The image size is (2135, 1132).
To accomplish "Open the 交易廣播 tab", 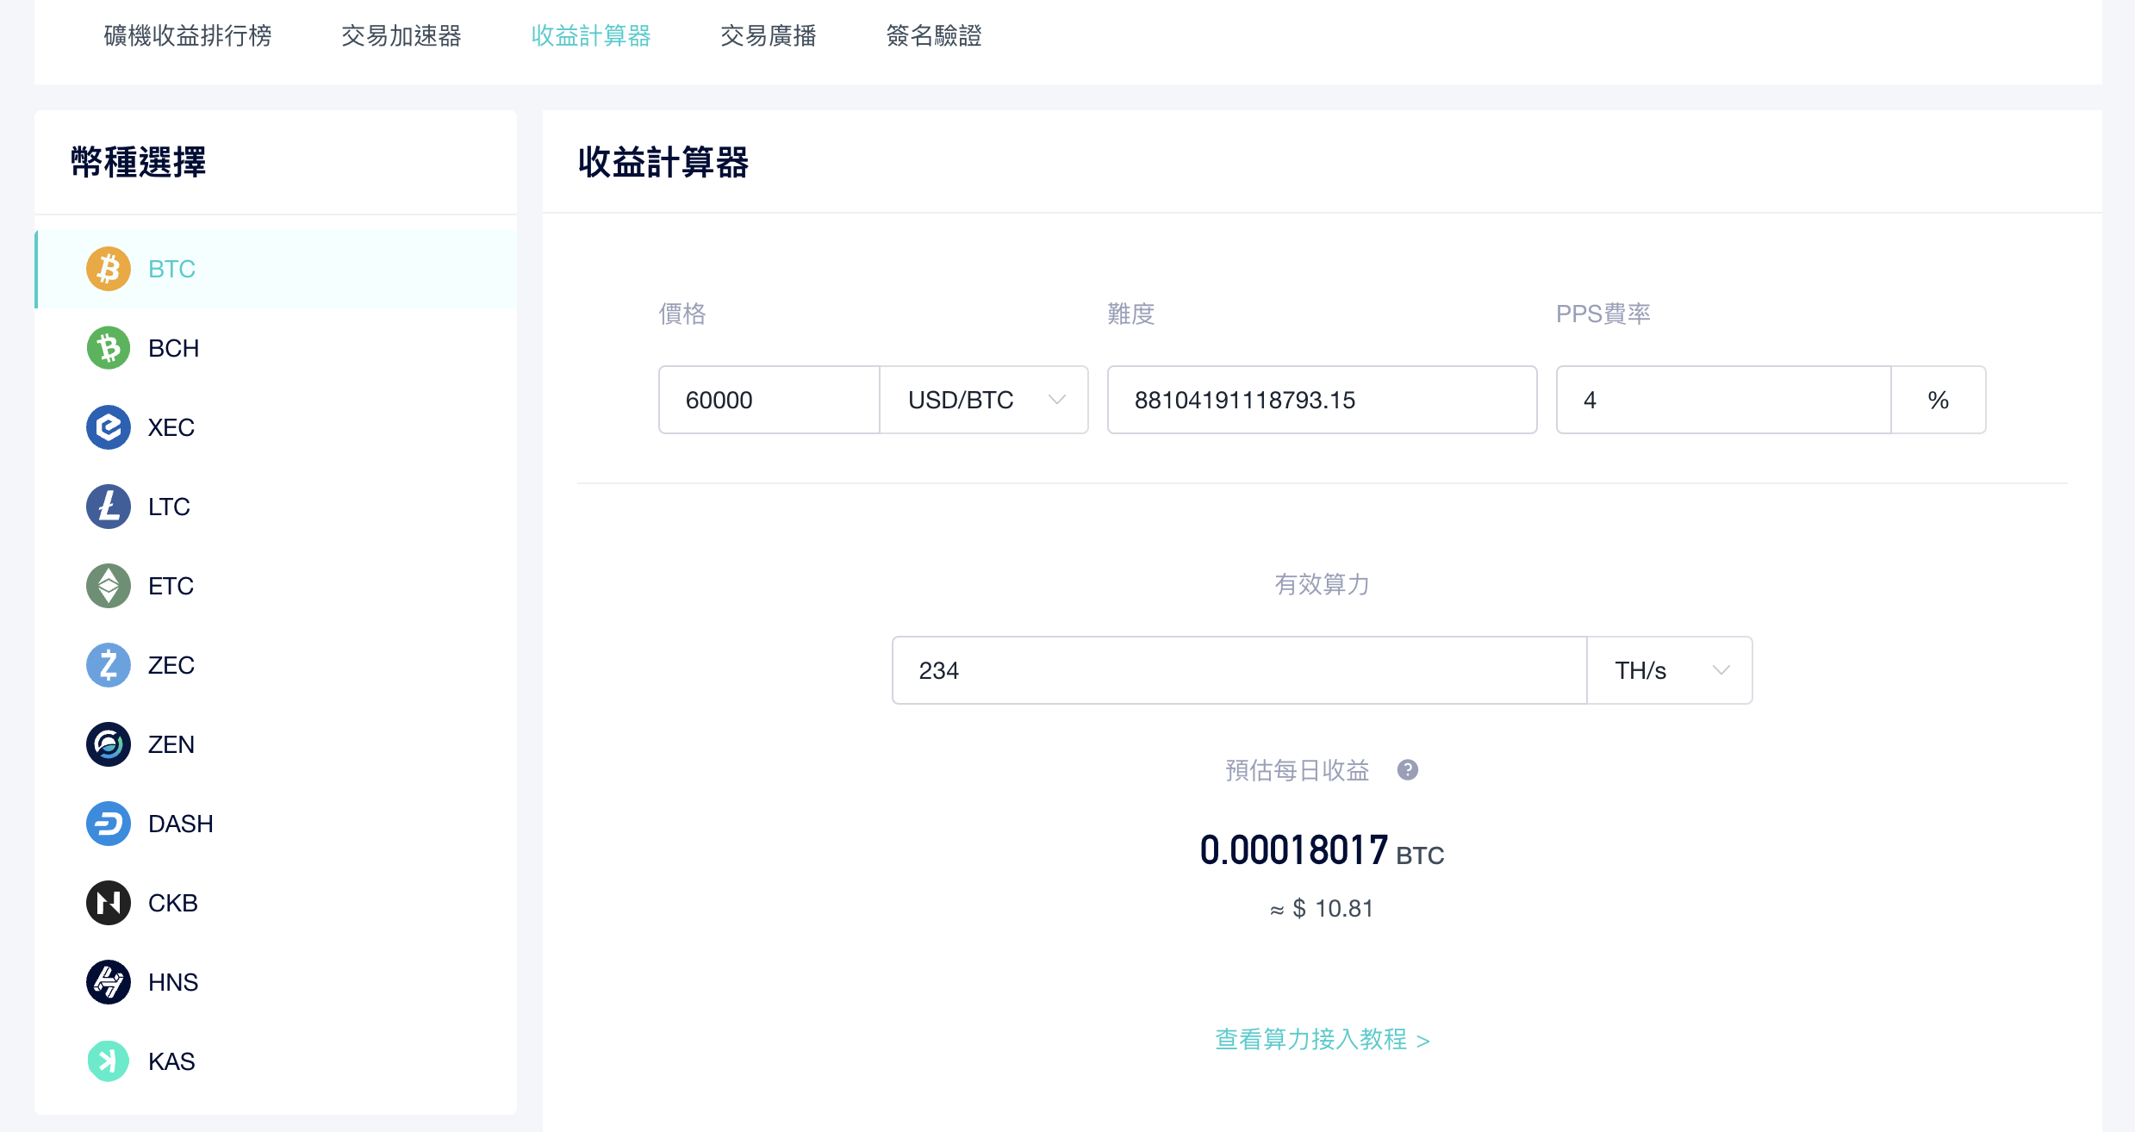I will [x=769, y=35].
